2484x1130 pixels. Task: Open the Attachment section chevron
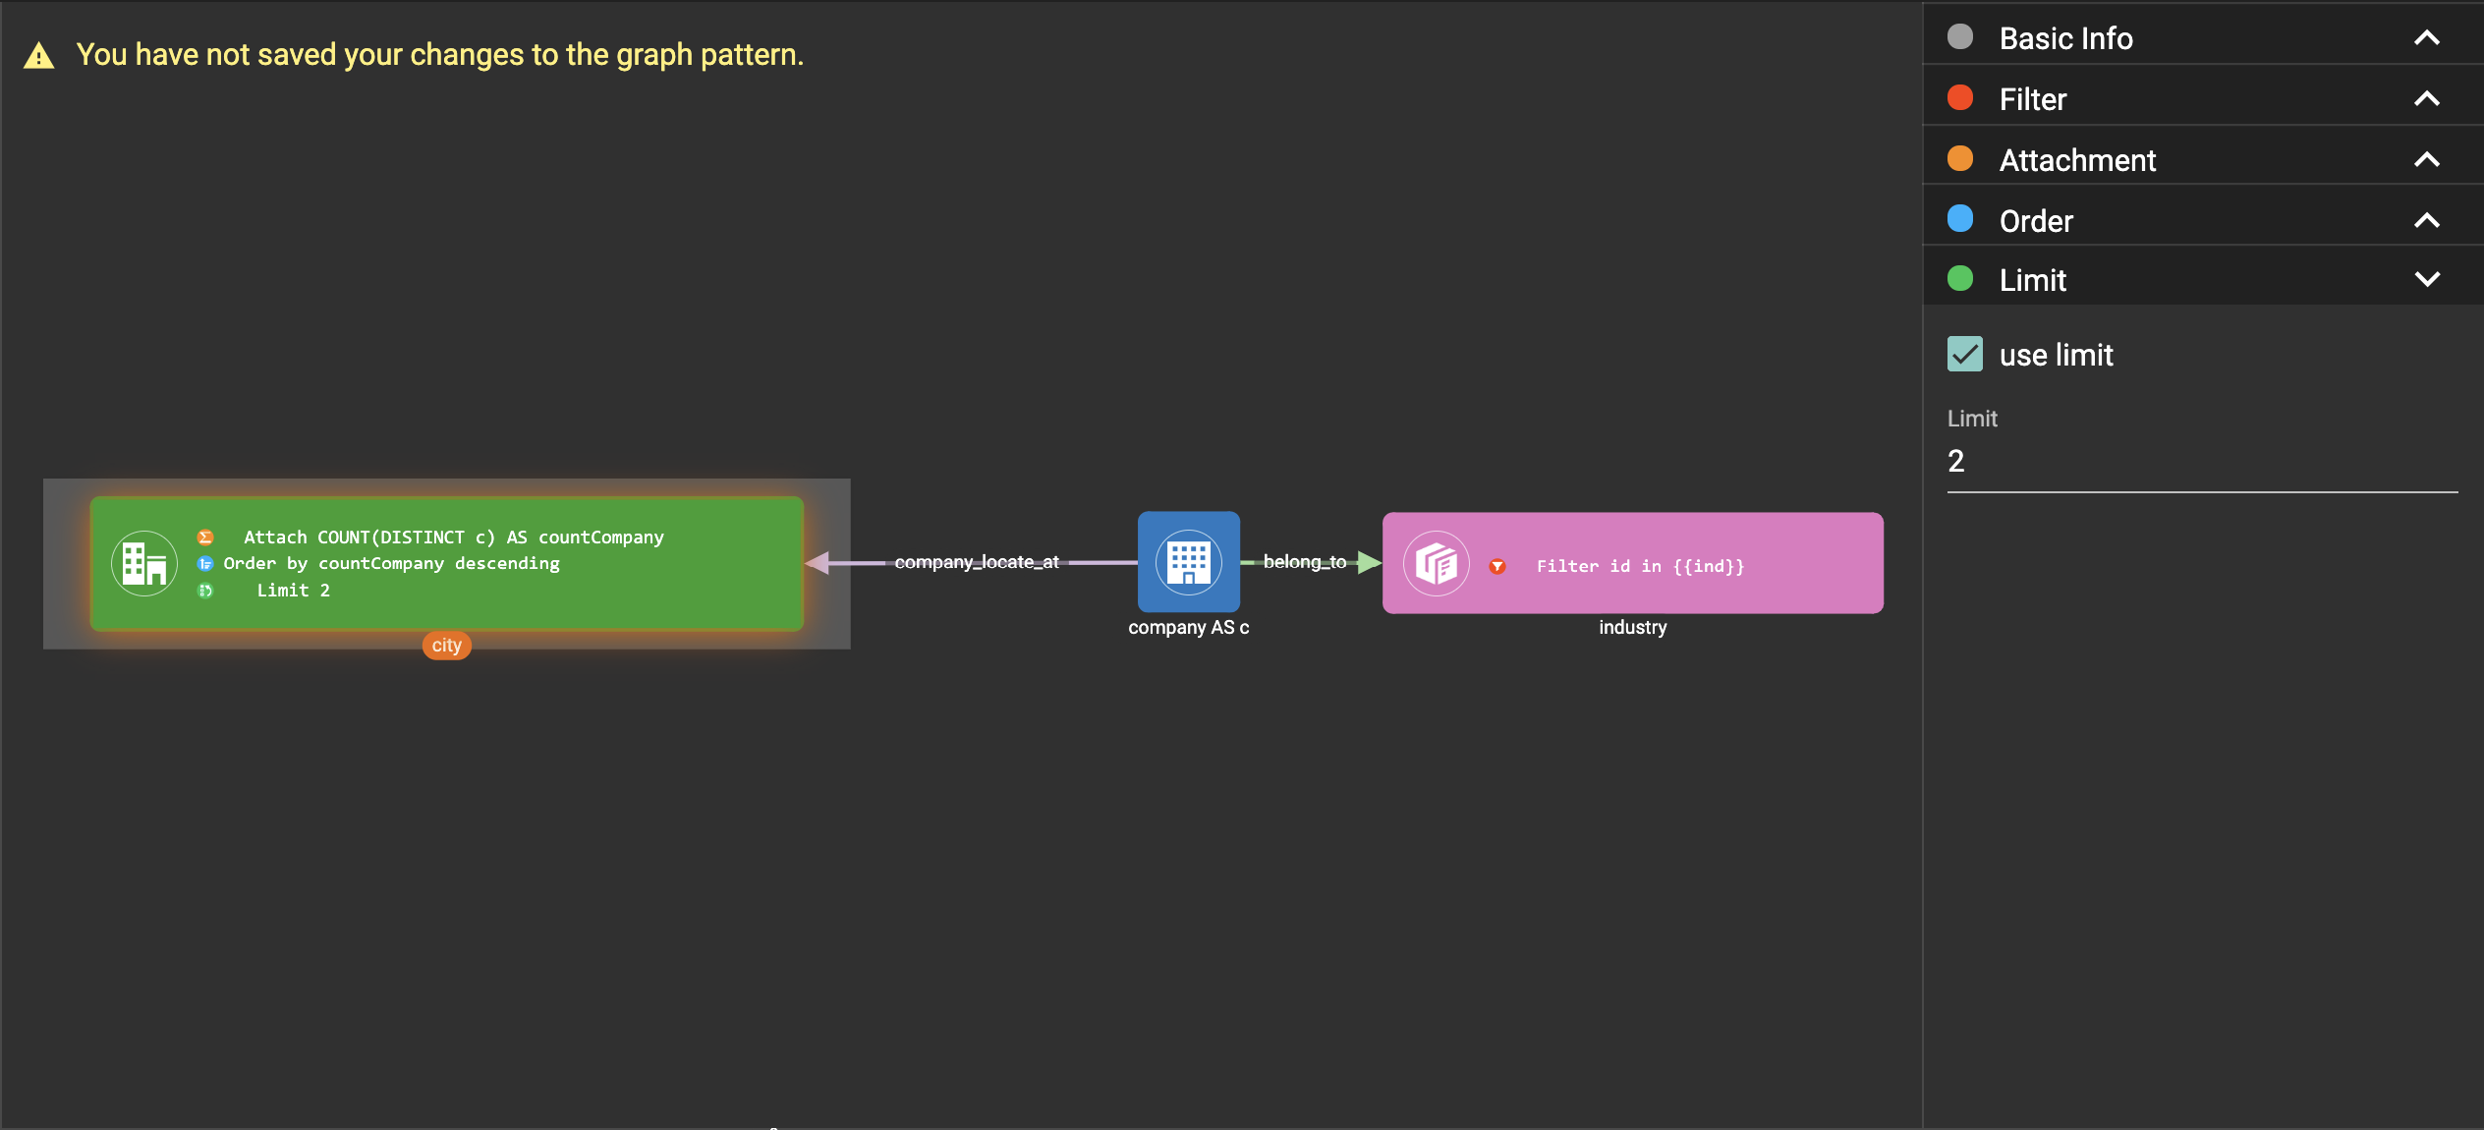pyautogui.click(x=2426, y=160)
